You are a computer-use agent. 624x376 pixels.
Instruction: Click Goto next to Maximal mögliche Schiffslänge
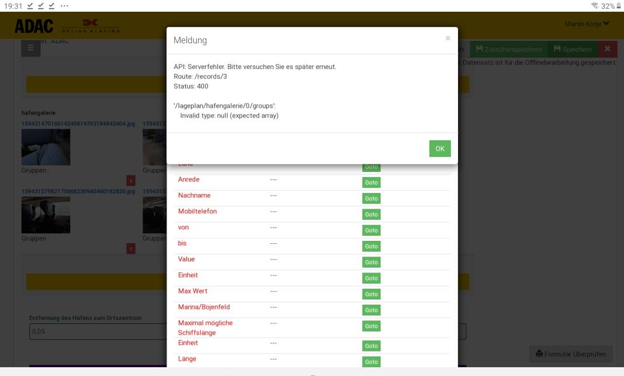[372, 326]
